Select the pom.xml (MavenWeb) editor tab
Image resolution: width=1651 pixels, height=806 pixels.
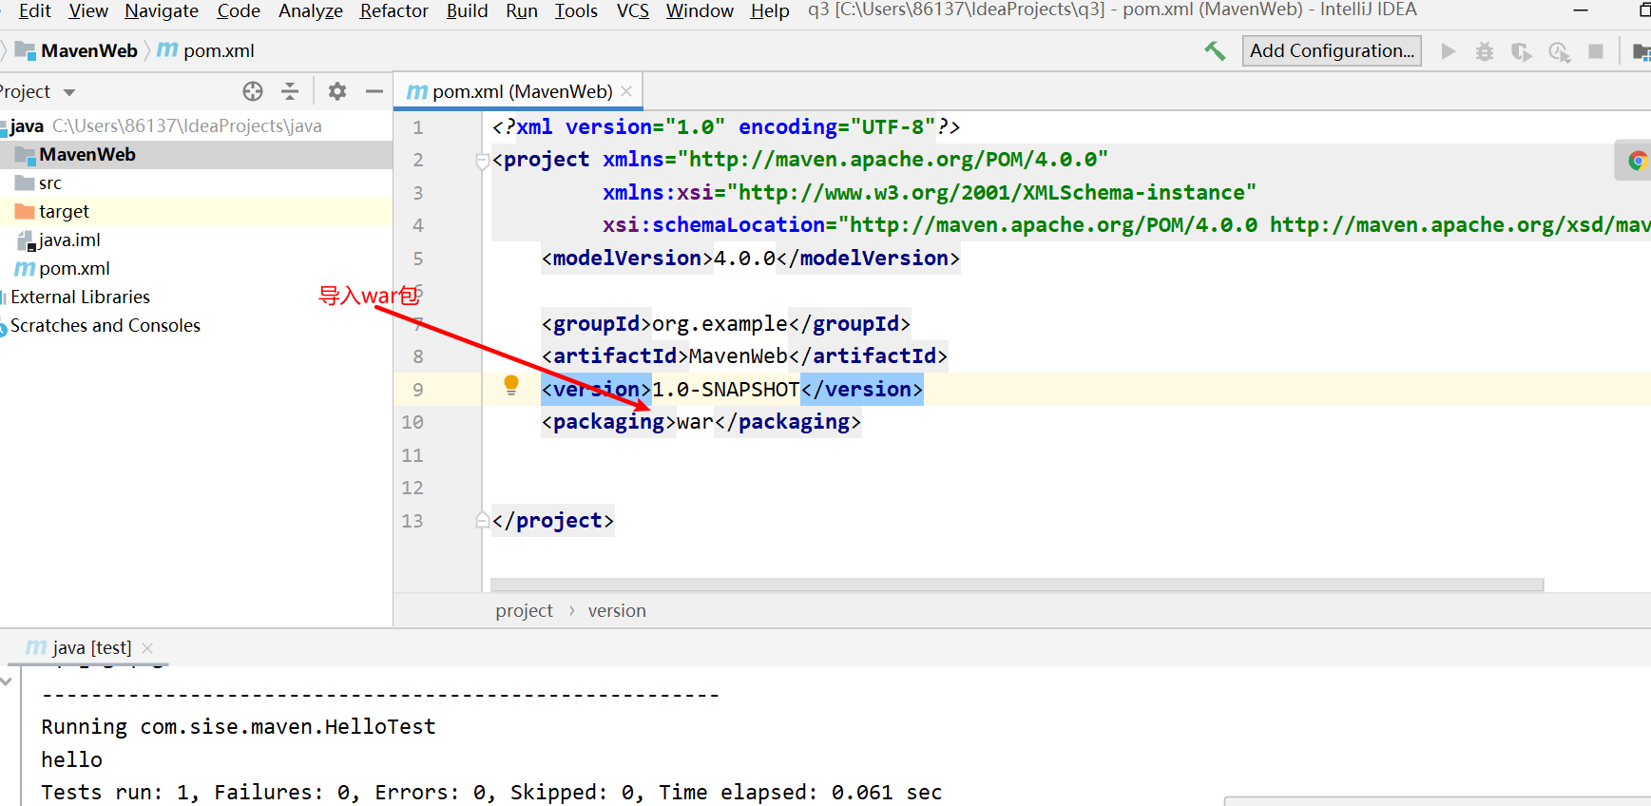[519, 91]
